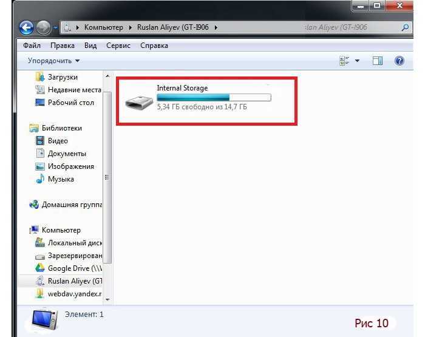
Task: Click the Зарезервирован drive icon
Action: pos(40,256)
